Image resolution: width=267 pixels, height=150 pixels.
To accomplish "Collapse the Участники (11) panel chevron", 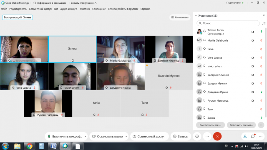I will point(196,16).
